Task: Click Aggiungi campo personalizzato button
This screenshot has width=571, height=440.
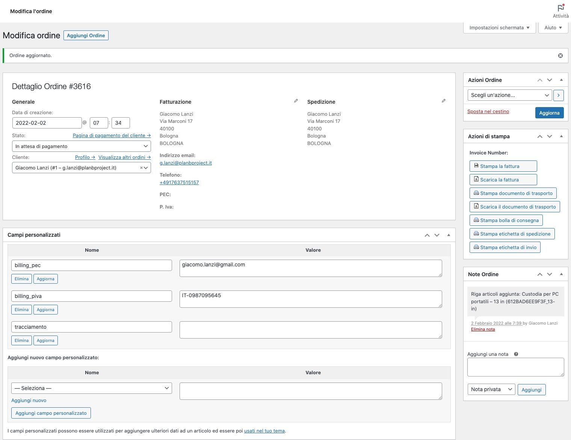Action: pyautogui.click(x=51, y=413)
